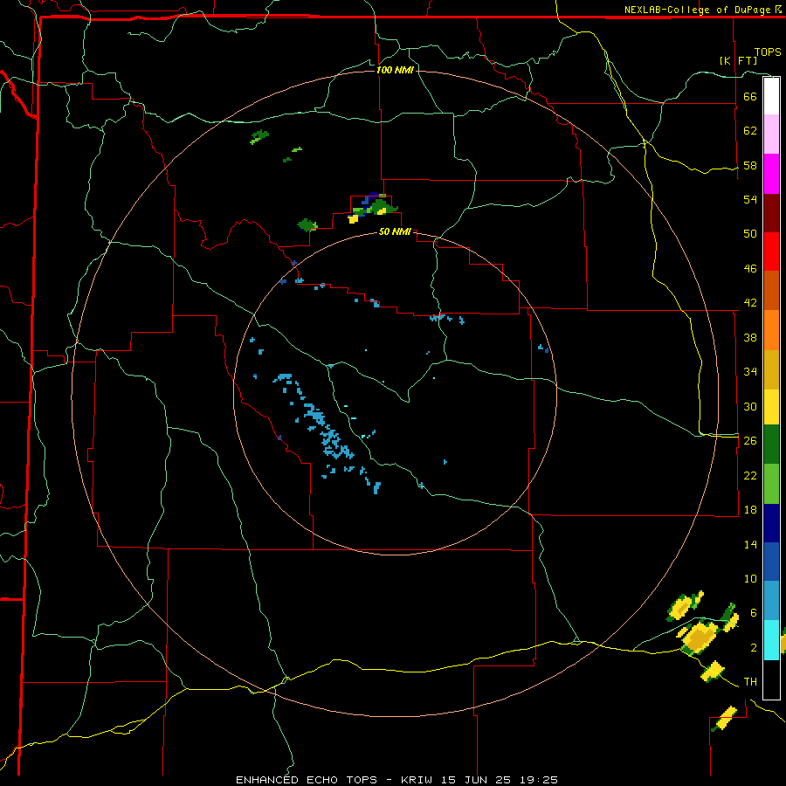Click legend value 50
The height and width of the screenshot is (786, 786).
tap(750, 233)
